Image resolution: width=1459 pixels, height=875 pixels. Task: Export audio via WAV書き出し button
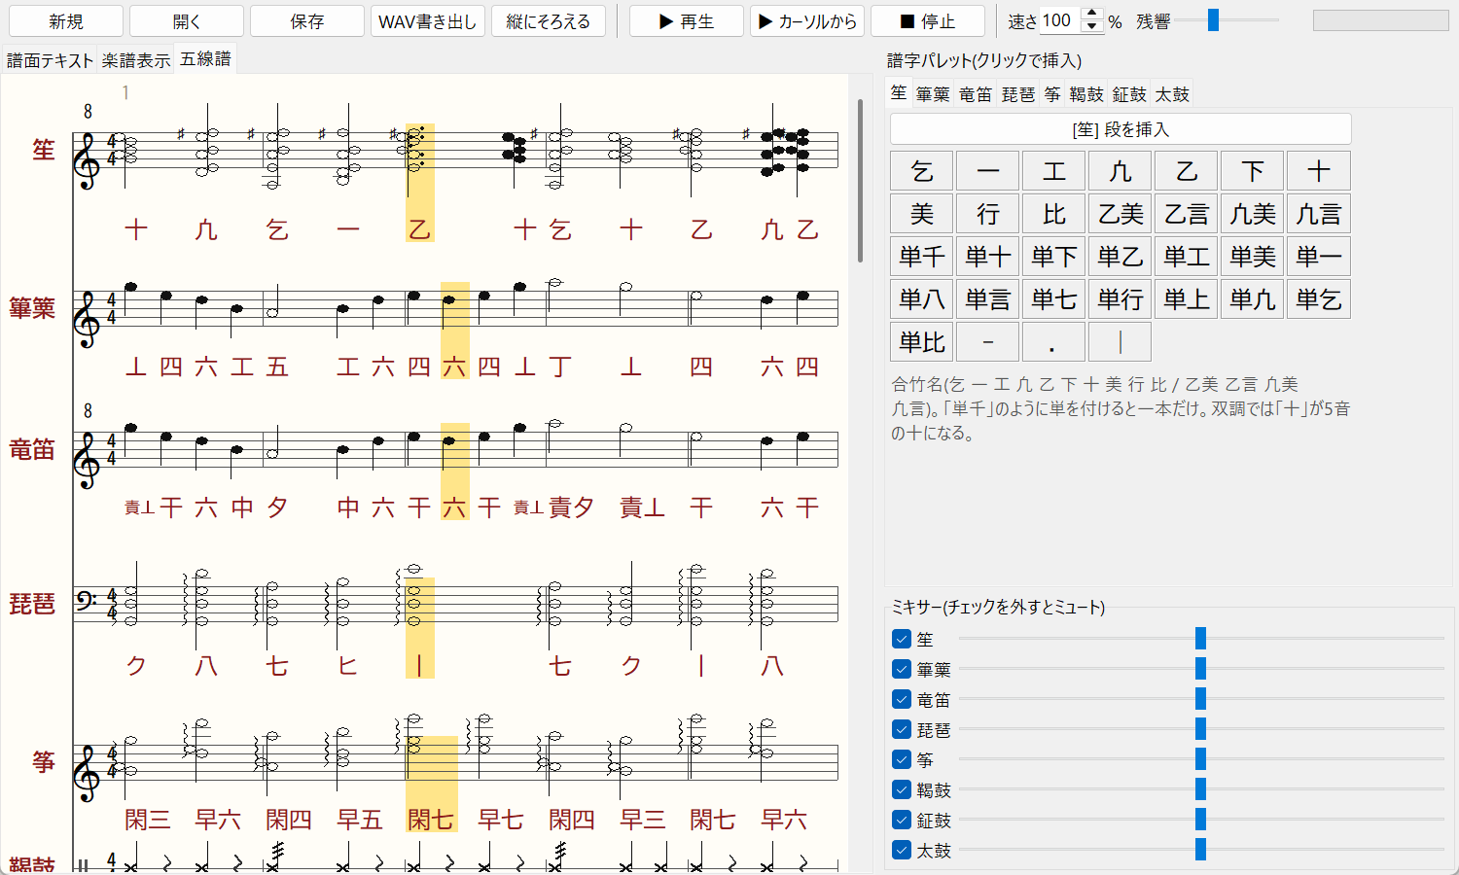(x=428, y=21)
